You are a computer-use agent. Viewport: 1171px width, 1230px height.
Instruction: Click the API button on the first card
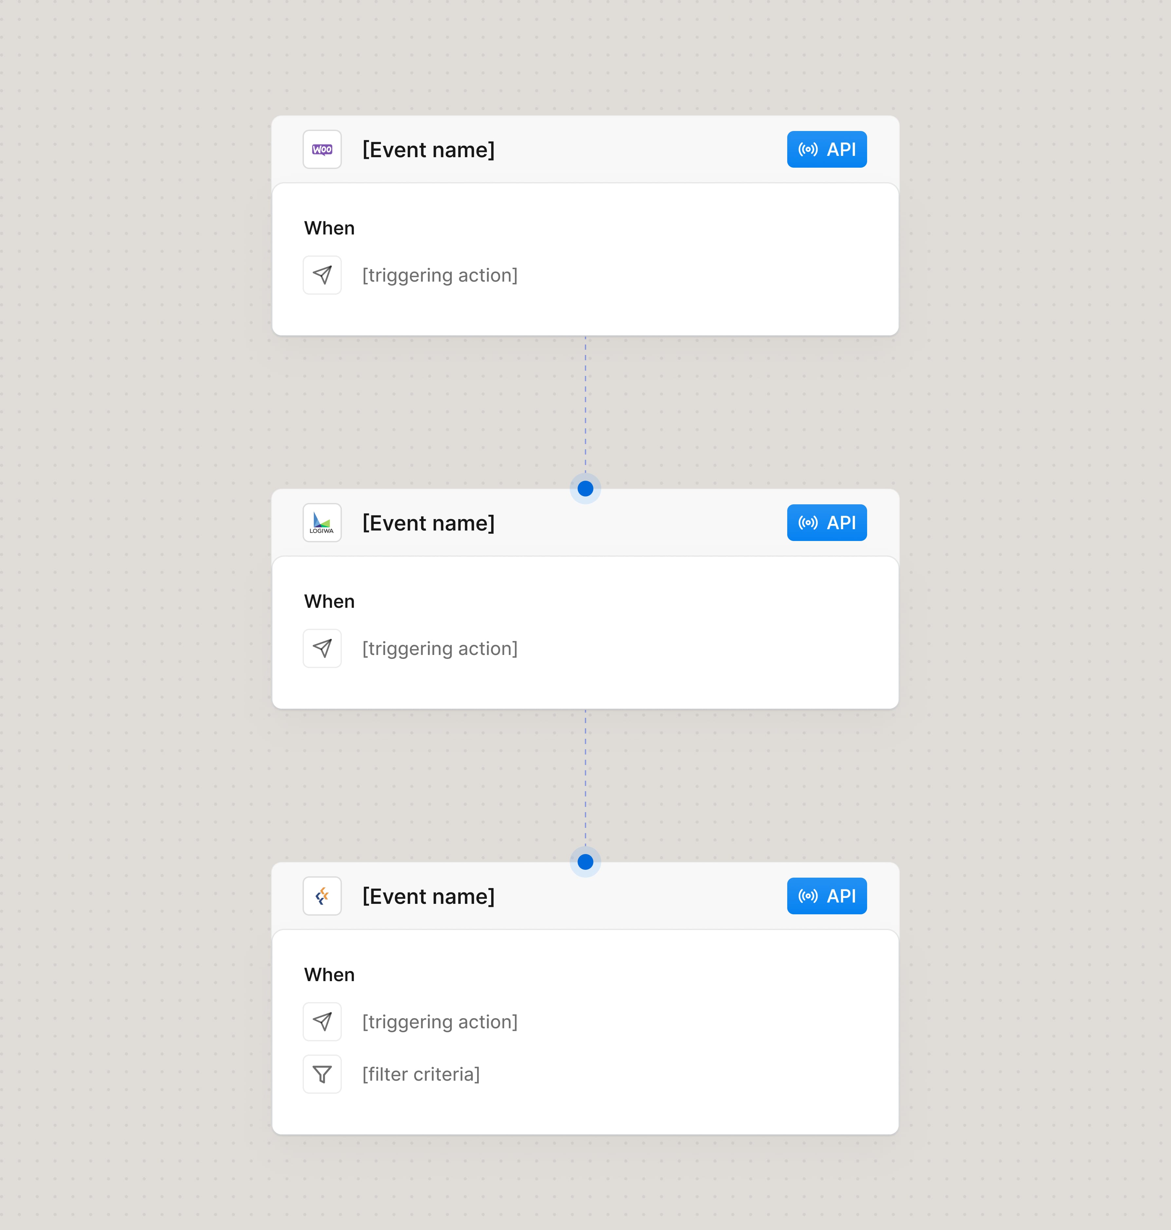click(x=827, y=149)
